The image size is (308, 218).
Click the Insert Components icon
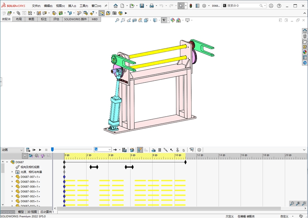click(x=9, y=13)
